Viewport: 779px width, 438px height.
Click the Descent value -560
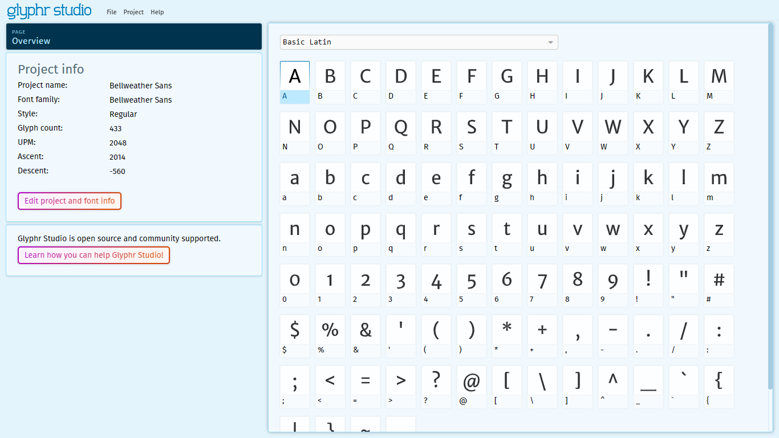[x=117, y=171]
